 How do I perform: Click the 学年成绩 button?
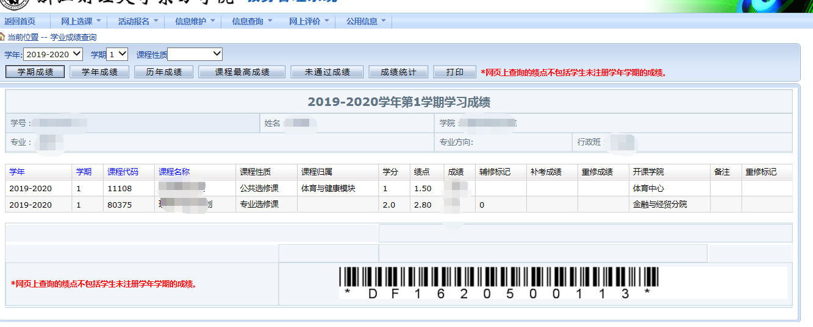click(x=99, y=72)
